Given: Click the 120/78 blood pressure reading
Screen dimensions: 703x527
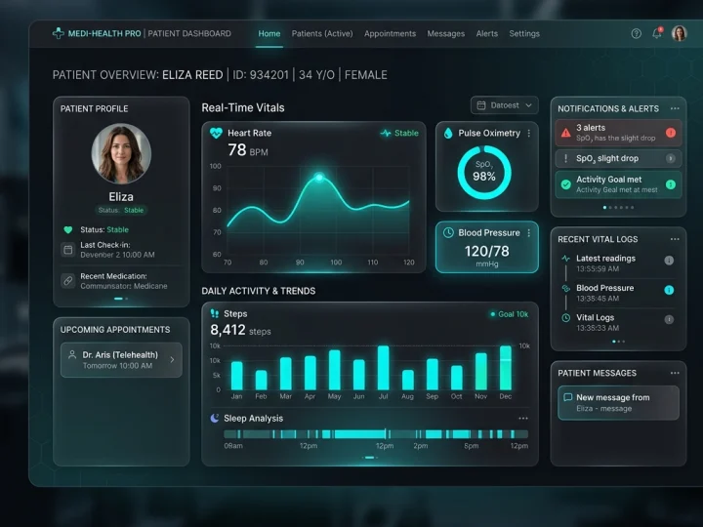Looking at the screenshot, I should (x=487, y=251).
